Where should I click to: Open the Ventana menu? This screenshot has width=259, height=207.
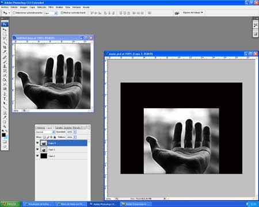(77, 7)
